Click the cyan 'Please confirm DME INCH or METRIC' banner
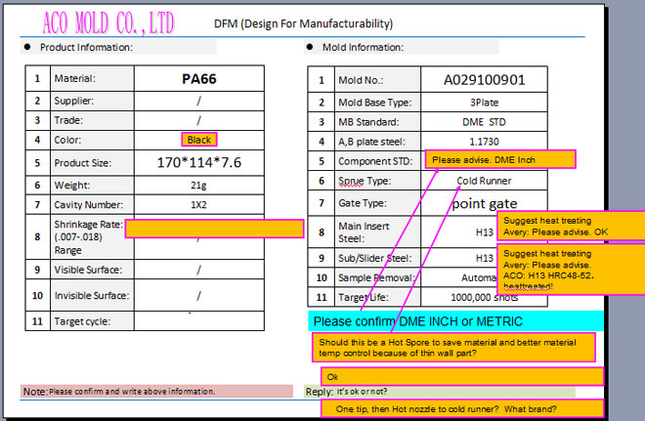 point(455,321)
